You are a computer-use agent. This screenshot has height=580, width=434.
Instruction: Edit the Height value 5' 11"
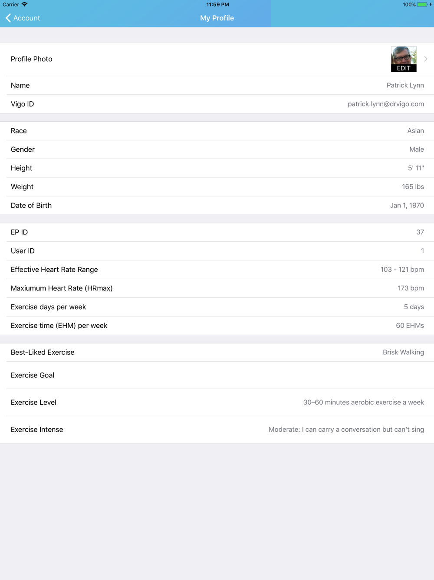[x=415, y=168]
